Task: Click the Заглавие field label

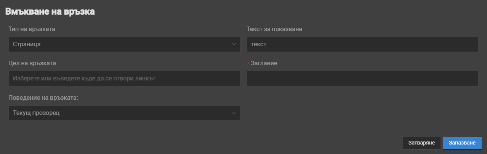Action: coord(264,63)
